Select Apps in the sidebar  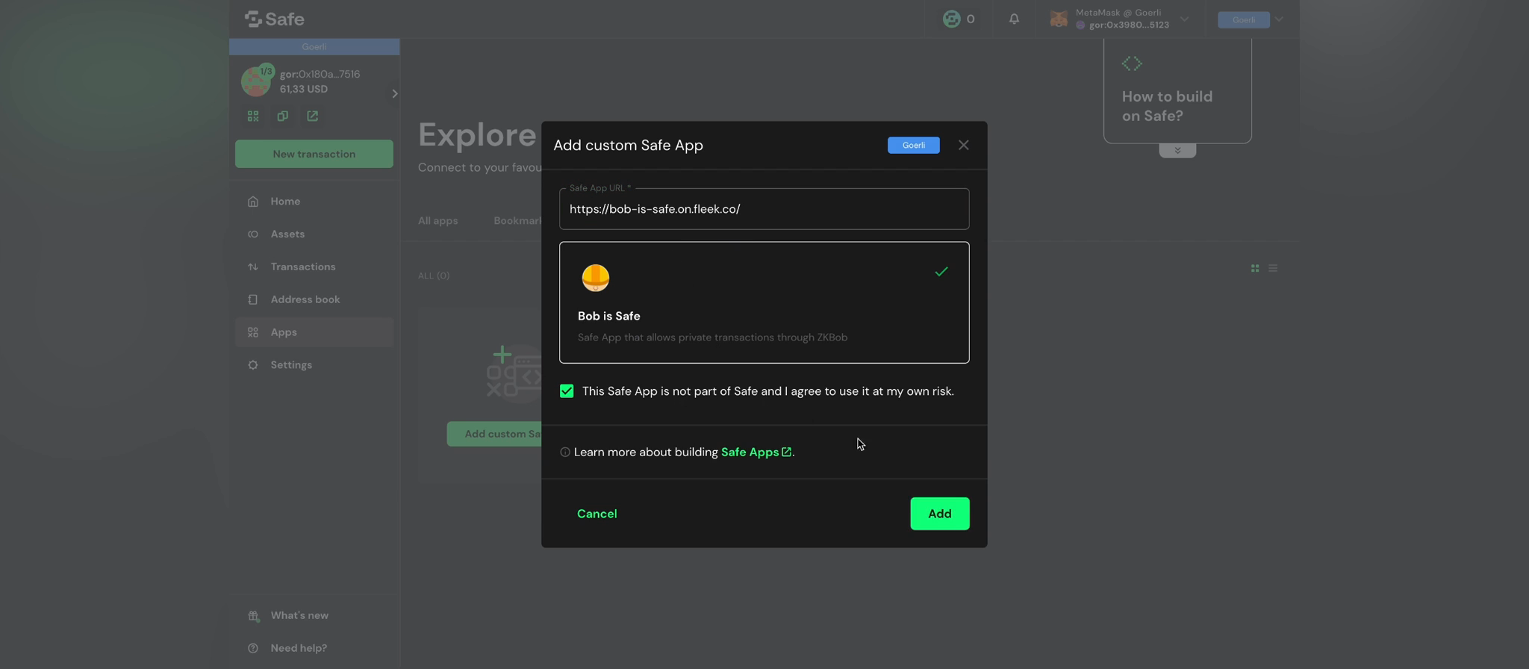(x=314, y=332)
